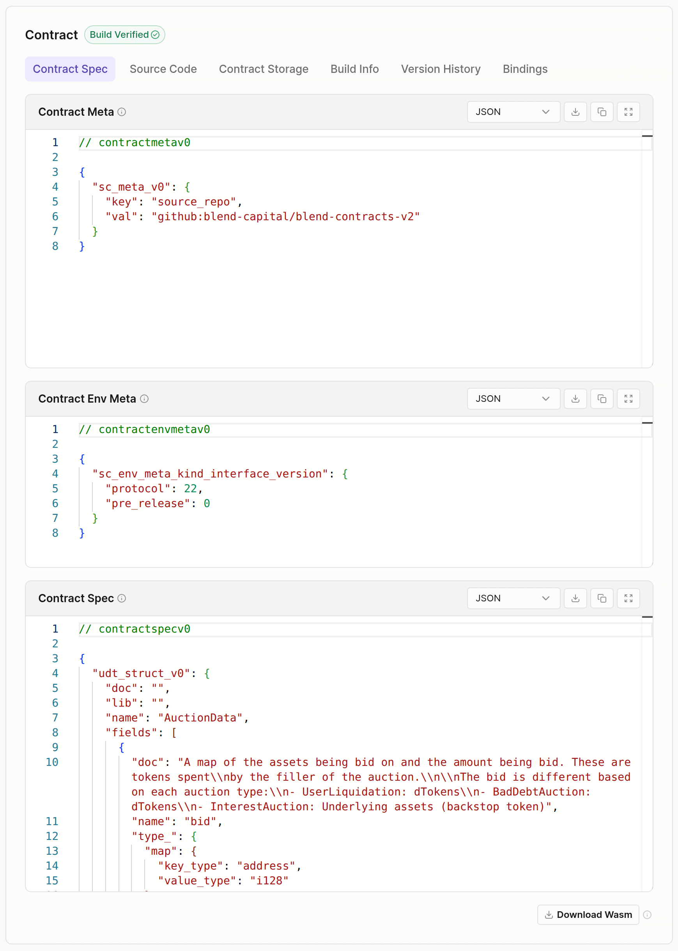The image size is (678, 951).
Task: Open the Version History tab
Action: [441, 69]
